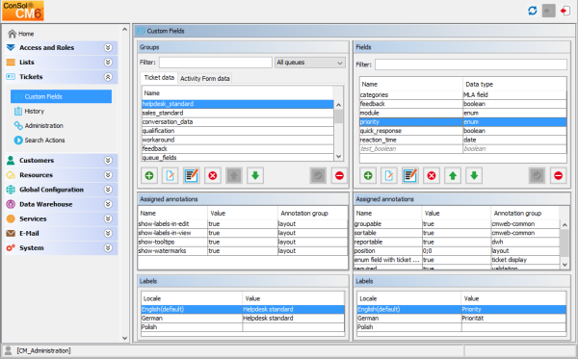Image resolution: width=578 pixels, height=359 pixels.
Task: Click the red delete icon under Groups
Action: click(213, 175)
